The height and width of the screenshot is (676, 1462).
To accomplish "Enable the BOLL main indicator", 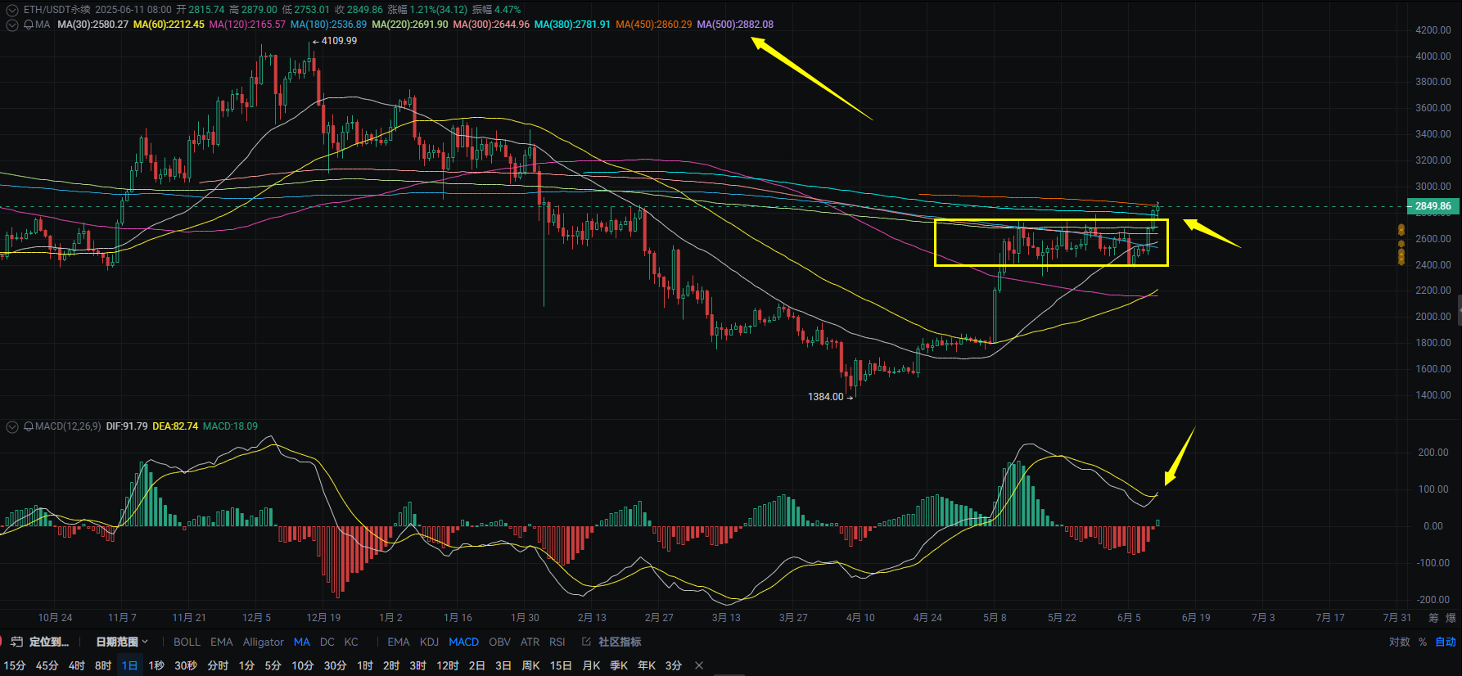I will [187, 642].
